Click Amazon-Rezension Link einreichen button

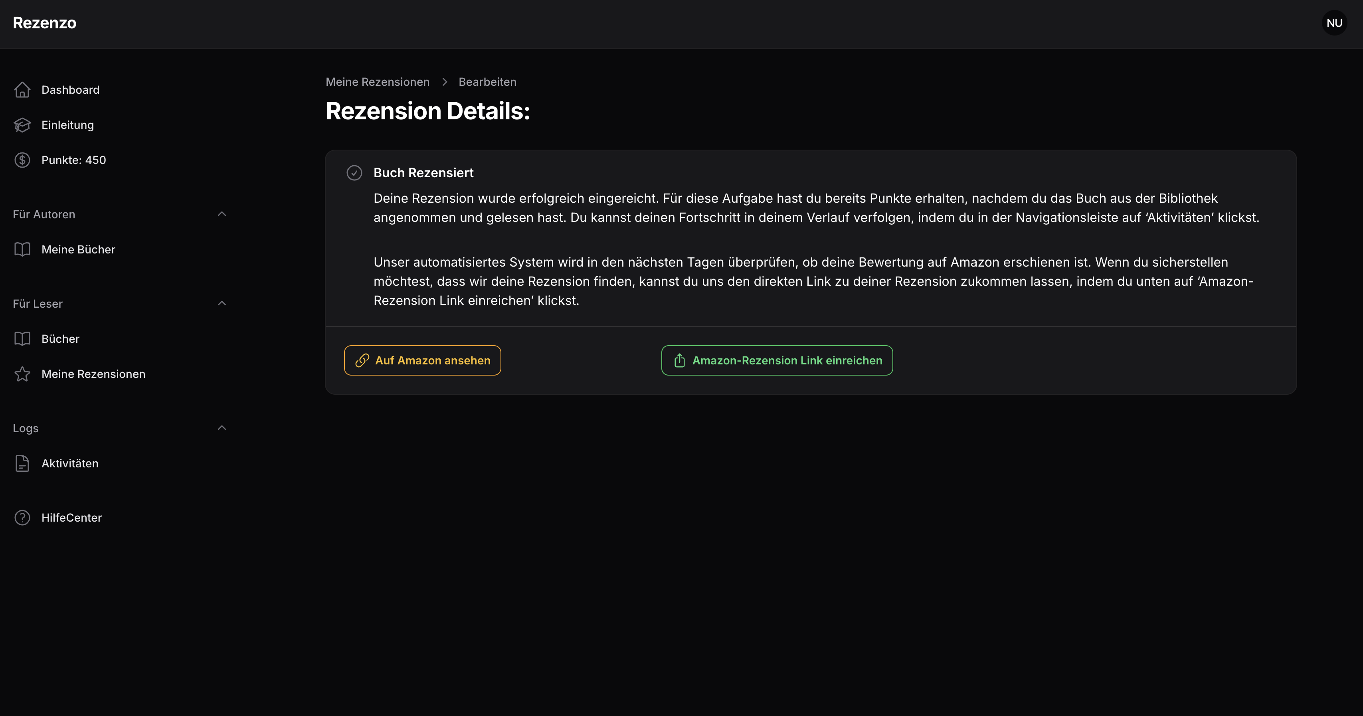pos(777,360)
